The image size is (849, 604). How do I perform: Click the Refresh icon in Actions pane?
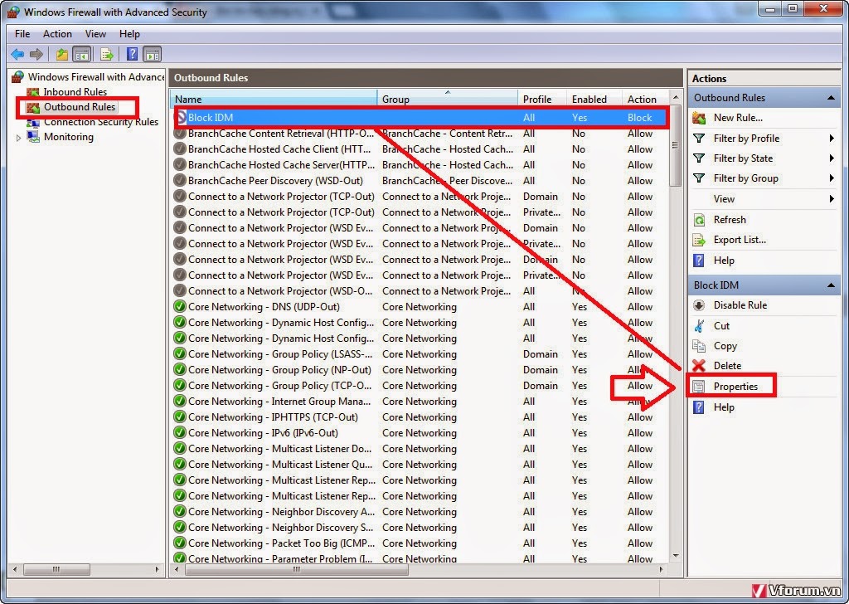click(x=699, y=219)
